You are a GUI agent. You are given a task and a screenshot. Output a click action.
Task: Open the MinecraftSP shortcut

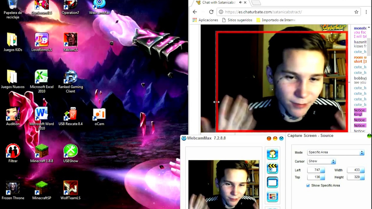click(42, 190)
